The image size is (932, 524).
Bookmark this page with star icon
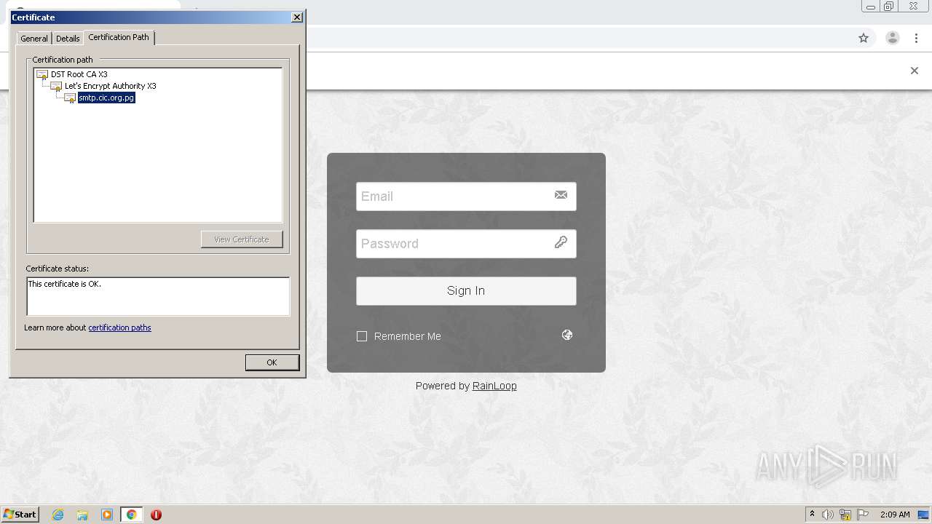tap(864, 38)
